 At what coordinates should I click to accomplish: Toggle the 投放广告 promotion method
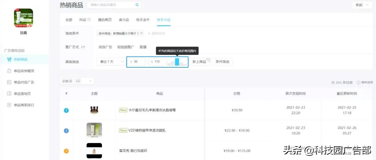click(x=105, y=47)
